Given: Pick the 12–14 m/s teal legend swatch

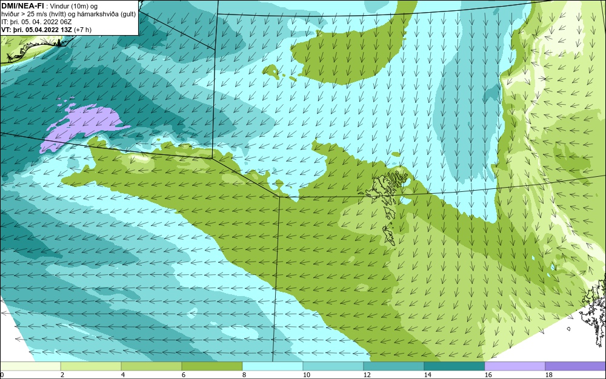Looking at the screenshot, I should [x=393, y=366].
